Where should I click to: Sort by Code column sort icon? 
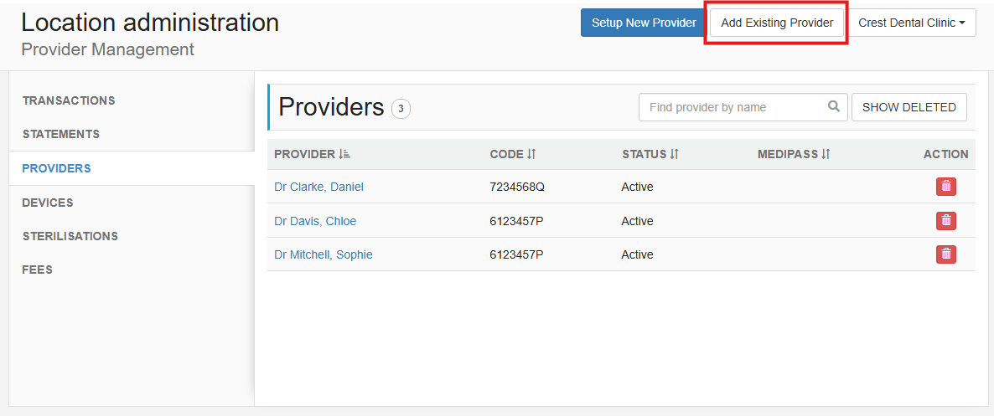[531, 154]
